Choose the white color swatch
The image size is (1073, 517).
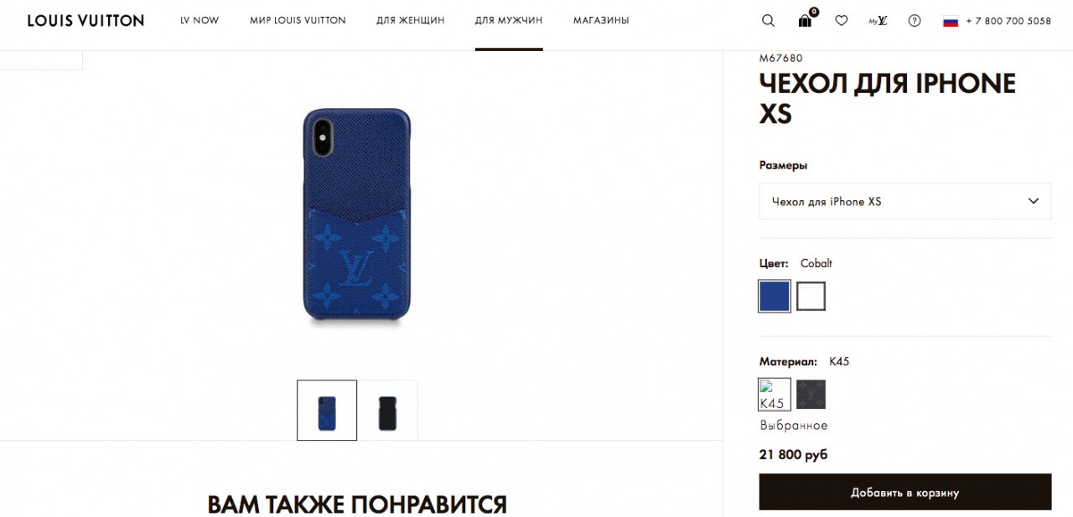coord(811,296)
